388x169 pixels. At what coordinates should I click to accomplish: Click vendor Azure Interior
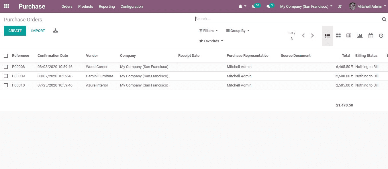(97, 85)
